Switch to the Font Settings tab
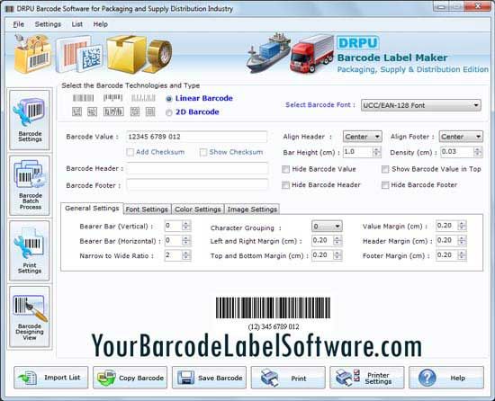This screenshot has height=401, width=495. (x=147, y=209)
